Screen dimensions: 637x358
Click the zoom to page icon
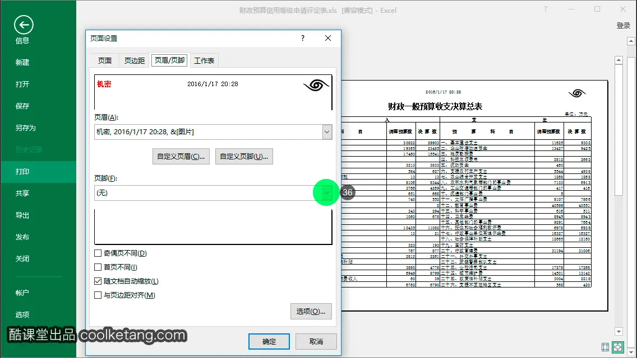pyautogui.click(x=617, y=347)
